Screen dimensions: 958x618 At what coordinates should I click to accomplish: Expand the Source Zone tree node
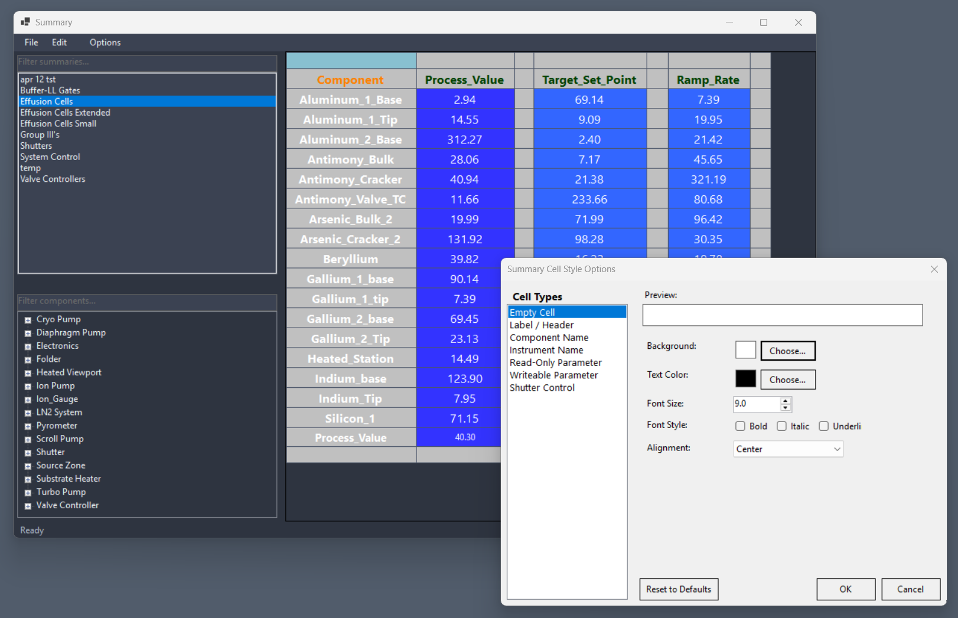coord(28,466)
